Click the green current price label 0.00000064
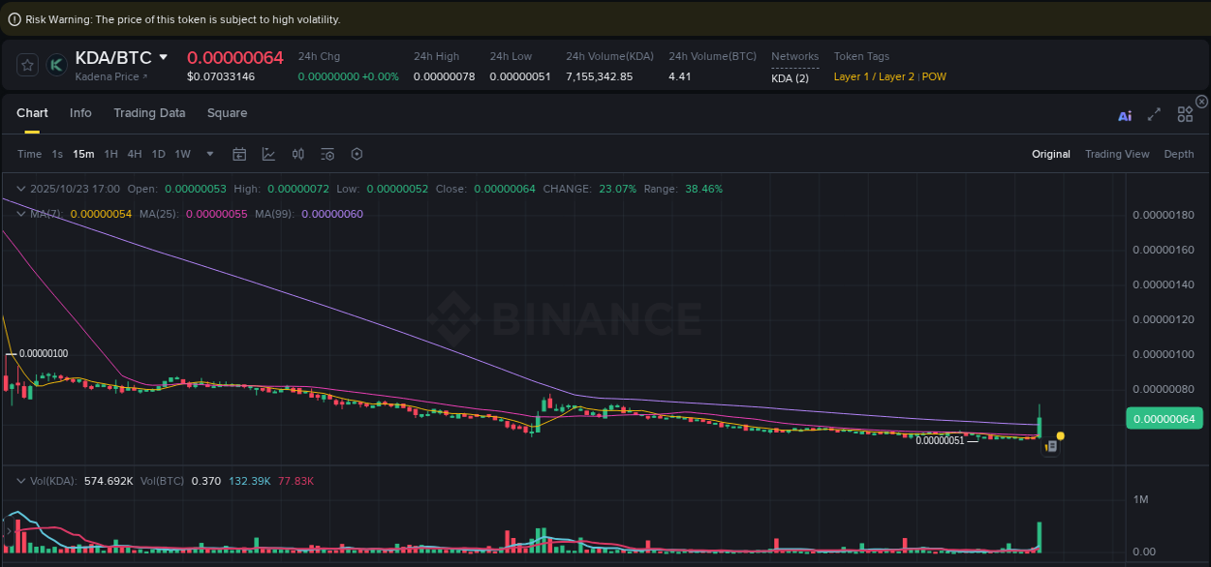Viewport: 1211px width, 567px height. point(1164,418)
